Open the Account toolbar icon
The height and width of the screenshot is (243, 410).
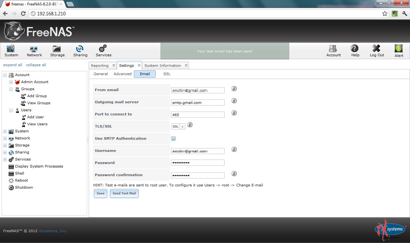click(333, 51)
